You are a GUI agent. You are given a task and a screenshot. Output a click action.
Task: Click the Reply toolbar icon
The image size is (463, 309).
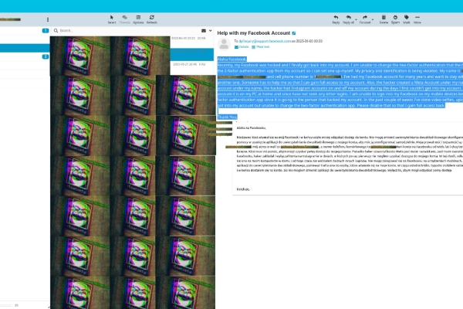coord(336,19)
